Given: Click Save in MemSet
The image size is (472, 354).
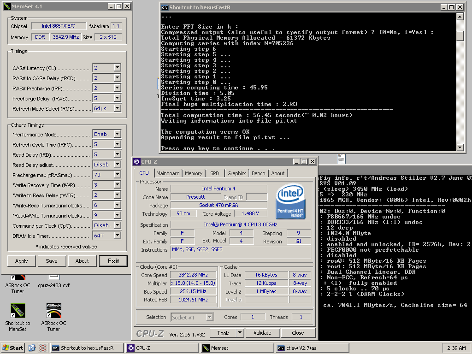Looking at the screenshot, I should coord(52,261).
